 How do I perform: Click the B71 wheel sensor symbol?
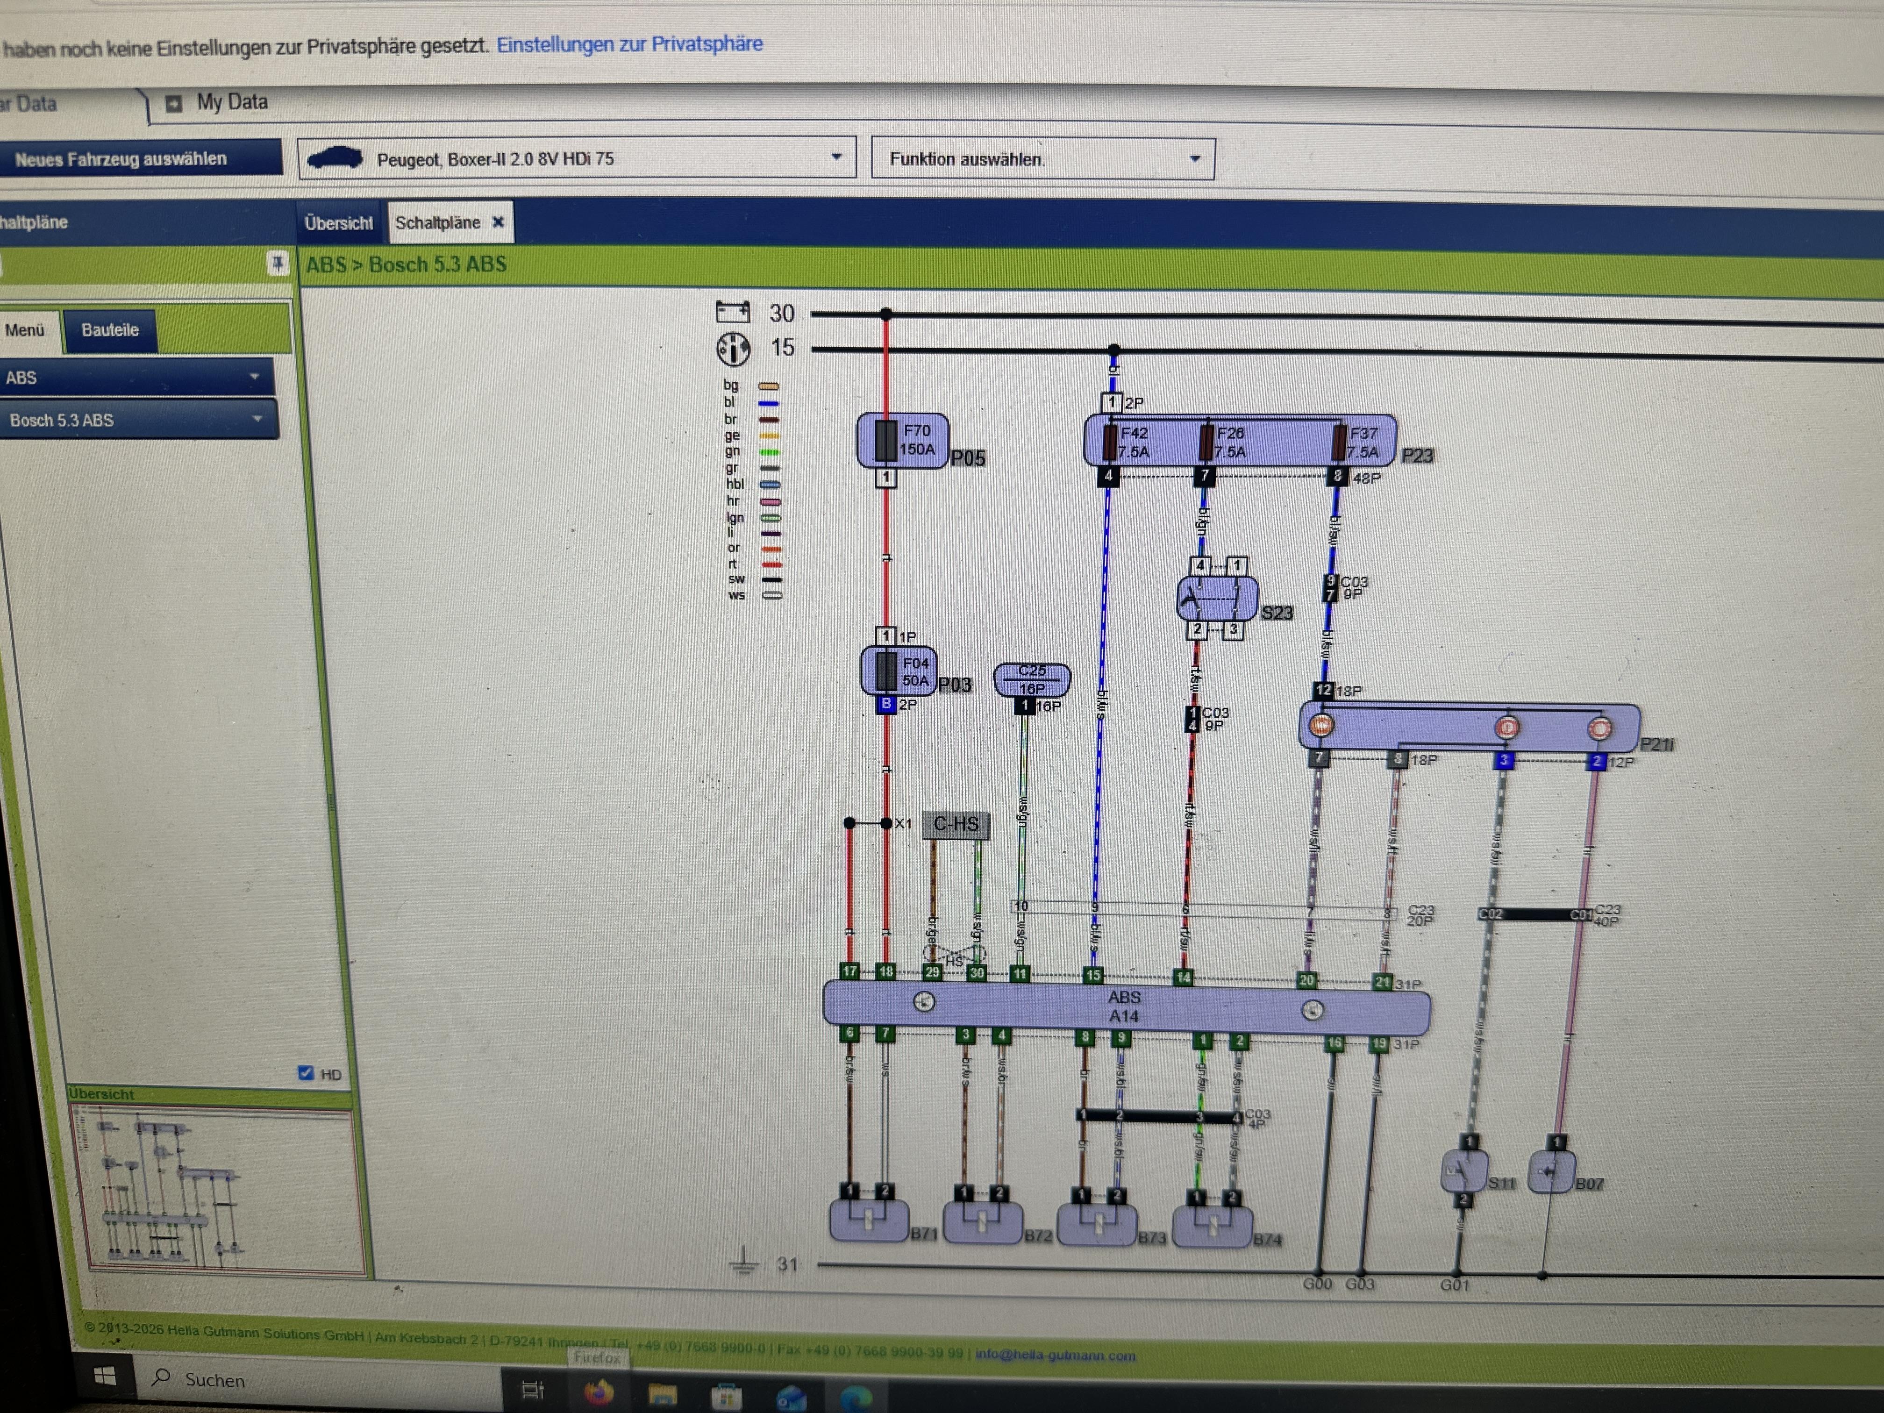(x=868, y=1220)
